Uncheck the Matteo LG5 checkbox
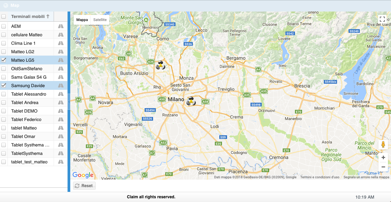391x202 pixels. [x=3, y=60]
